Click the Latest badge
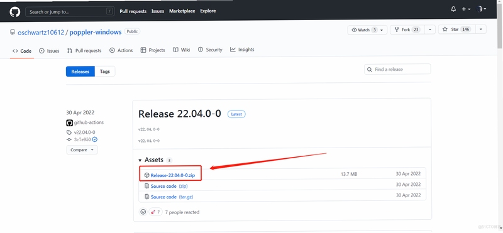This screenshot has width=503, height=233. 236,114
